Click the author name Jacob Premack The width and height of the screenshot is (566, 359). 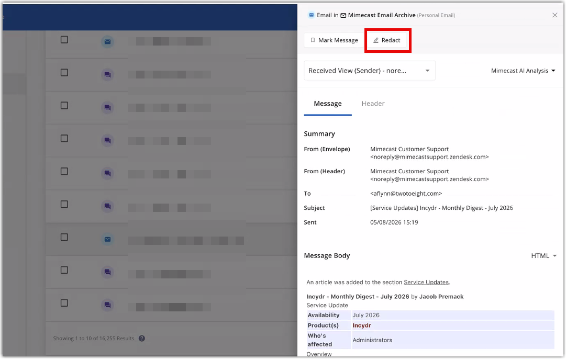tap(441, 297)
